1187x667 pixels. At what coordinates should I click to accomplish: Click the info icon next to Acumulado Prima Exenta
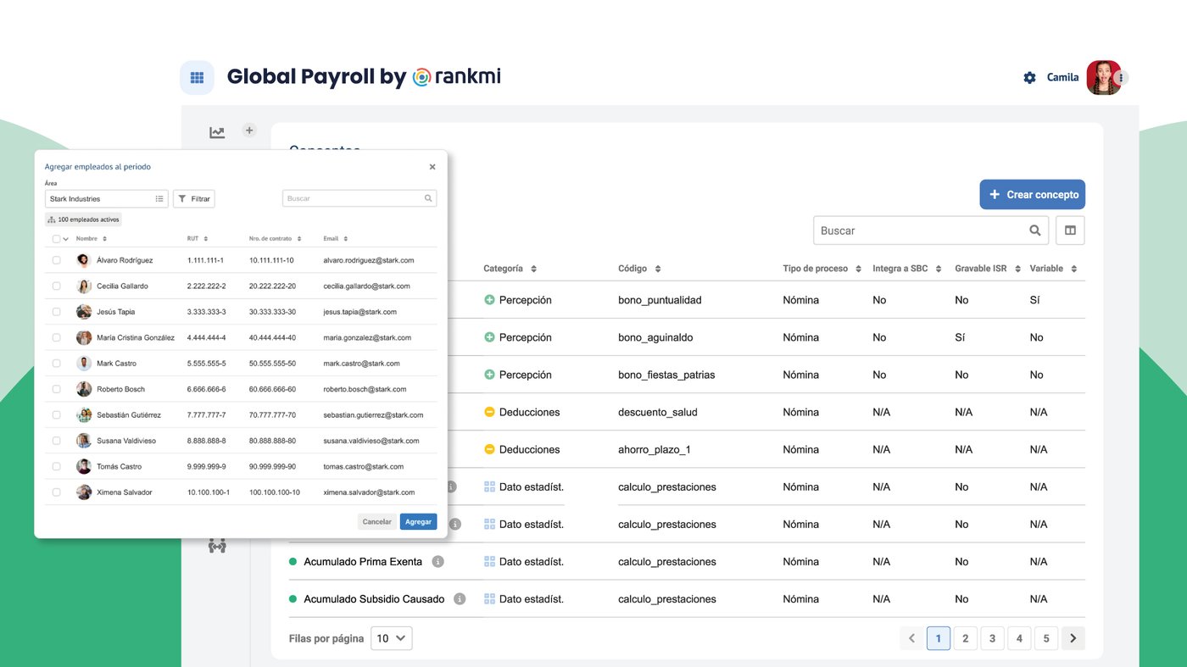click(438, 561)
